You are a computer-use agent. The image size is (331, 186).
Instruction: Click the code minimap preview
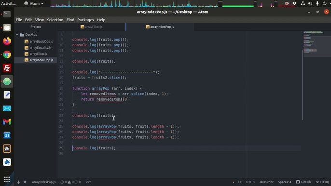coord(316,43)
